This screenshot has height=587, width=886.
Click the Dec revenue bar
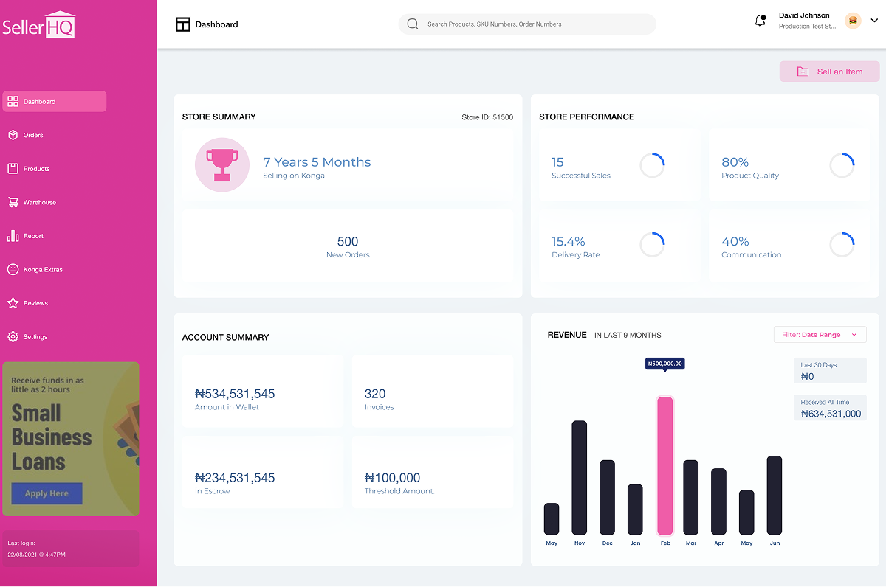pyautogui.click(x=608, y=498)
